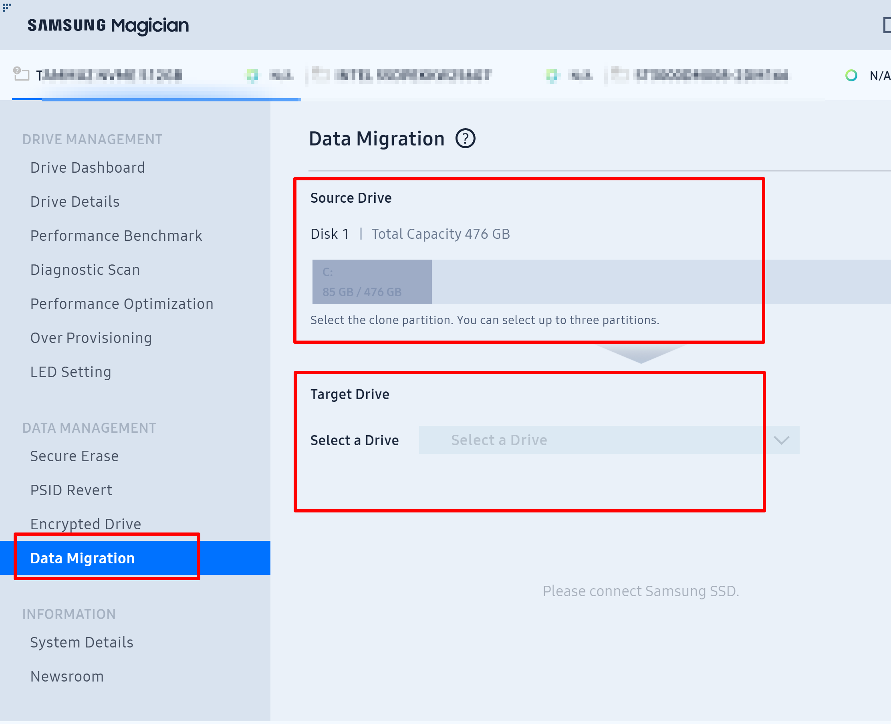The height and width of the screenshot is (724, 891).
Task: Navigate to Over Provisioning
Action: pyautogui.click(x=91, y=338)
